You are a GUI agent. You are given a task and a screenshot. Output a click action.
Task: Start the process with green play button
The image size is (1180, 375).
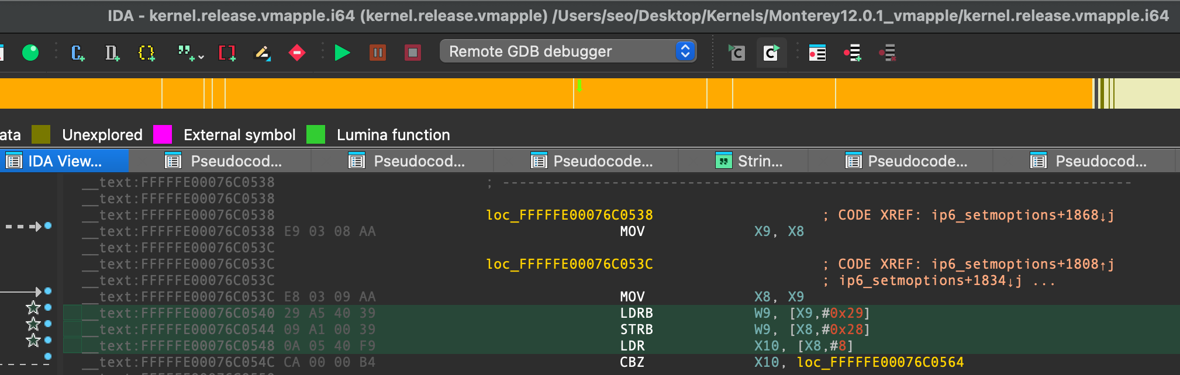342,53
